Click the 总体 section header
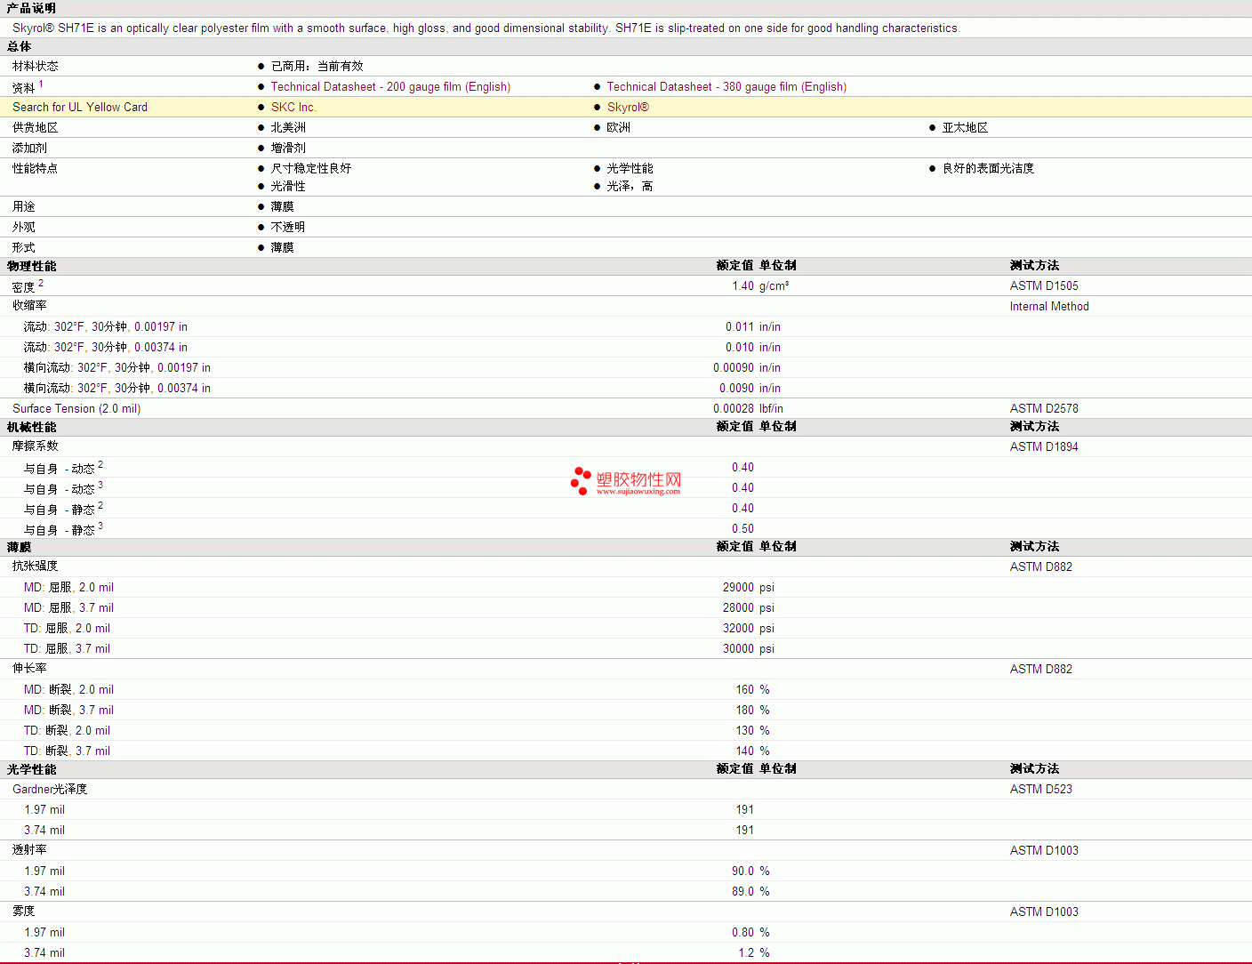Viewport: 1252px width, 964px height. (x=19, y=46)
